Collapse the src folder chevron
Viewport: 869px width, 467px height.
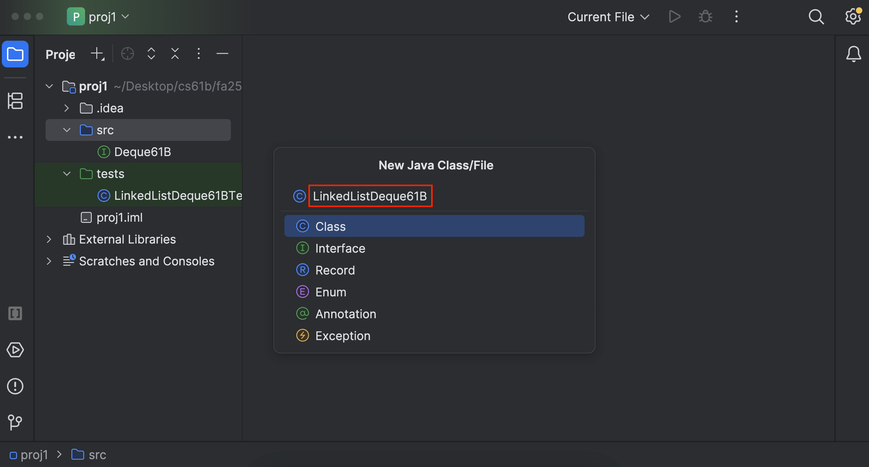click(x=67, y=130)
